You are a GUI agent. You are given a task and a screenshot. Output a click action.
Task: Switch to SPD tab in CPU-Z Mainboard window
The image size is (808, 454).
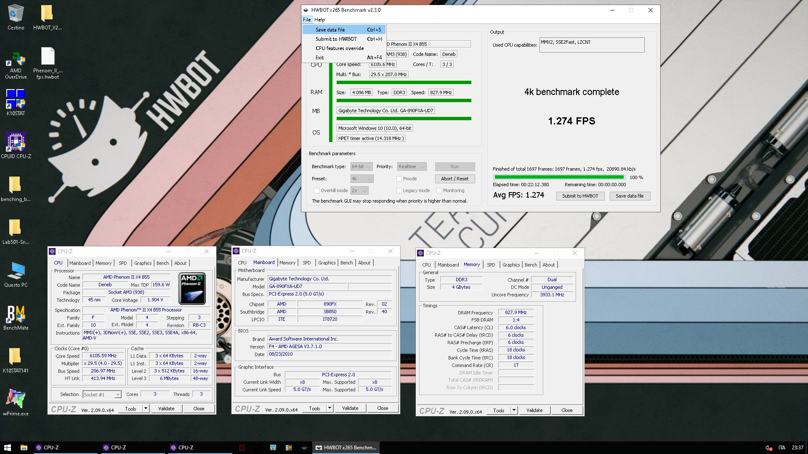point(307,263)
